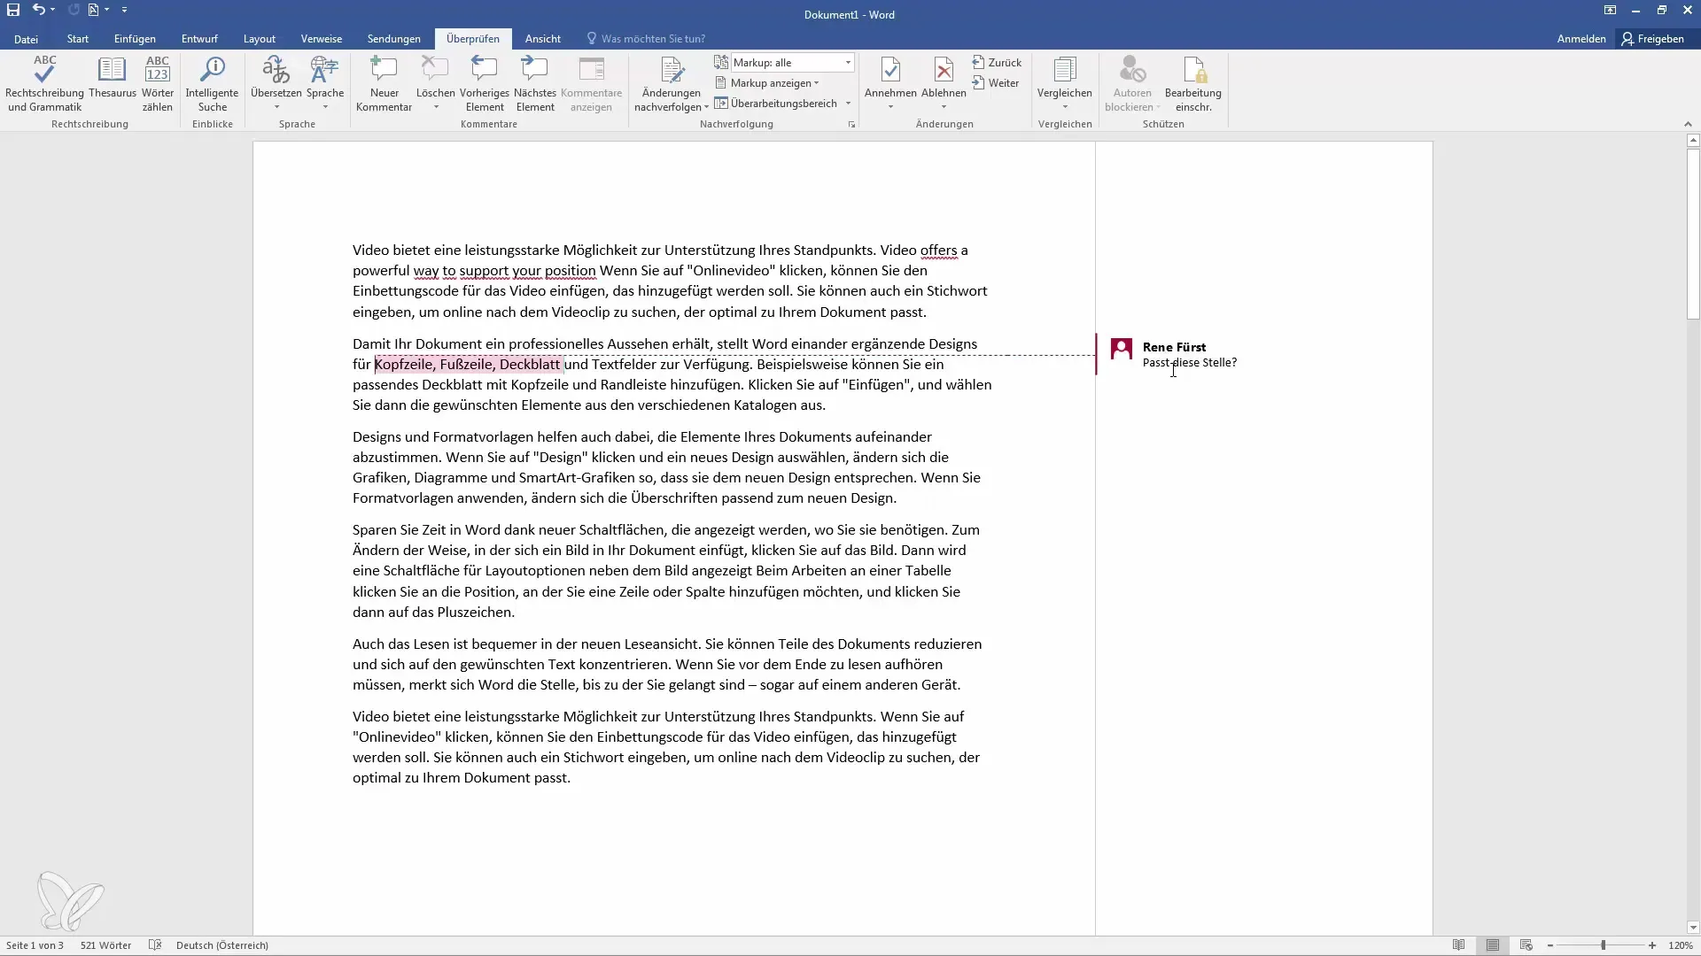Expand the Ablehnen dropdown arrow

pyautogui.click(x=944, y=107)
